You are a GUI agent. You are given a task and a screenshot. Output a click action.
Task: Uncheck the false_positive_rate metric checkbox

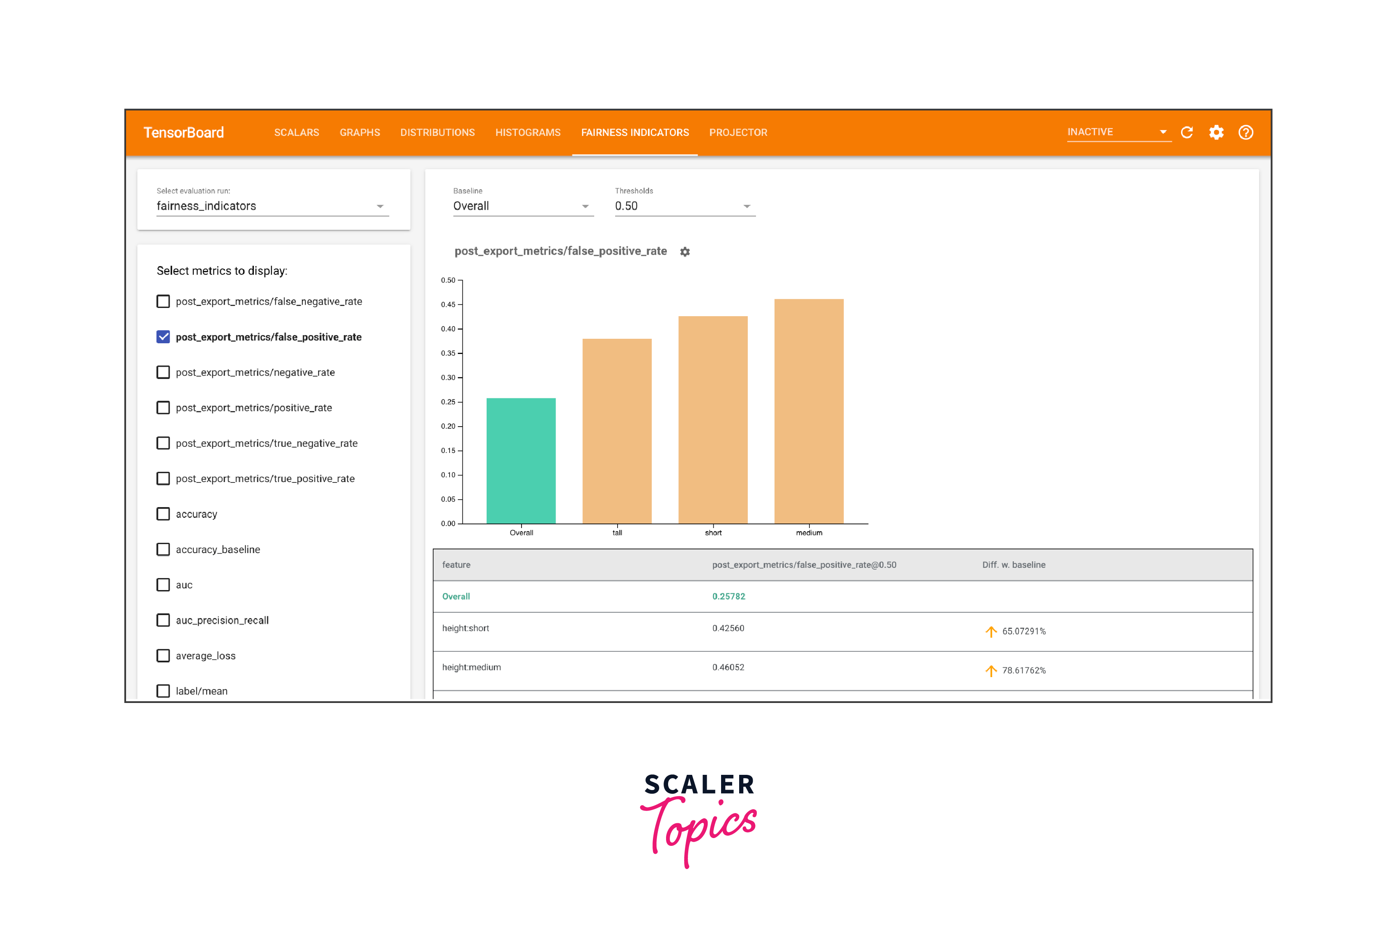(163, 337)
